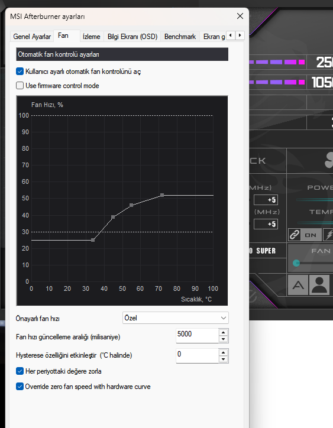Click the fan speed slider knob in Afterburner
333x428 pixels.
pyautogui.click(x=296, y=263)
